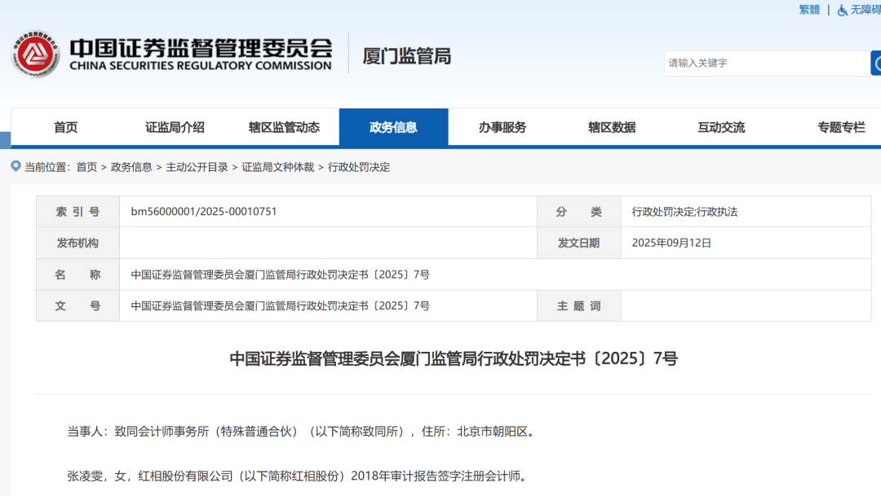Go to 主动公开目录 in the breadcrumb
881x496 pixels.
[197, 167]
